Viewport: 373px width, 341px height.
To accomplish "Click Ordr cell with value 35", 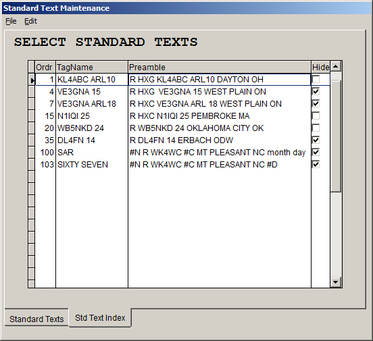I will coord(45,140).
